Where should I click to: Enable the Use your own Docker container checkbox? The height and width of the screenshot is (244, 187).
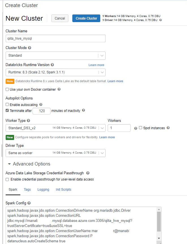click(x=7, y=90)
